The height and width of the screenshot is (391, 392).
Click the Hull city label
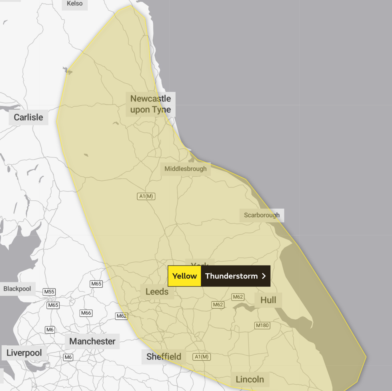[x=268, y=300]
